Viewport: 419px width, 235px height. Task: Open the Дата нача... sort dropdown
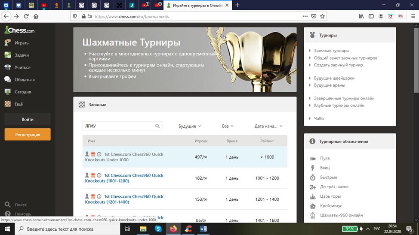[x=268, y=126]
